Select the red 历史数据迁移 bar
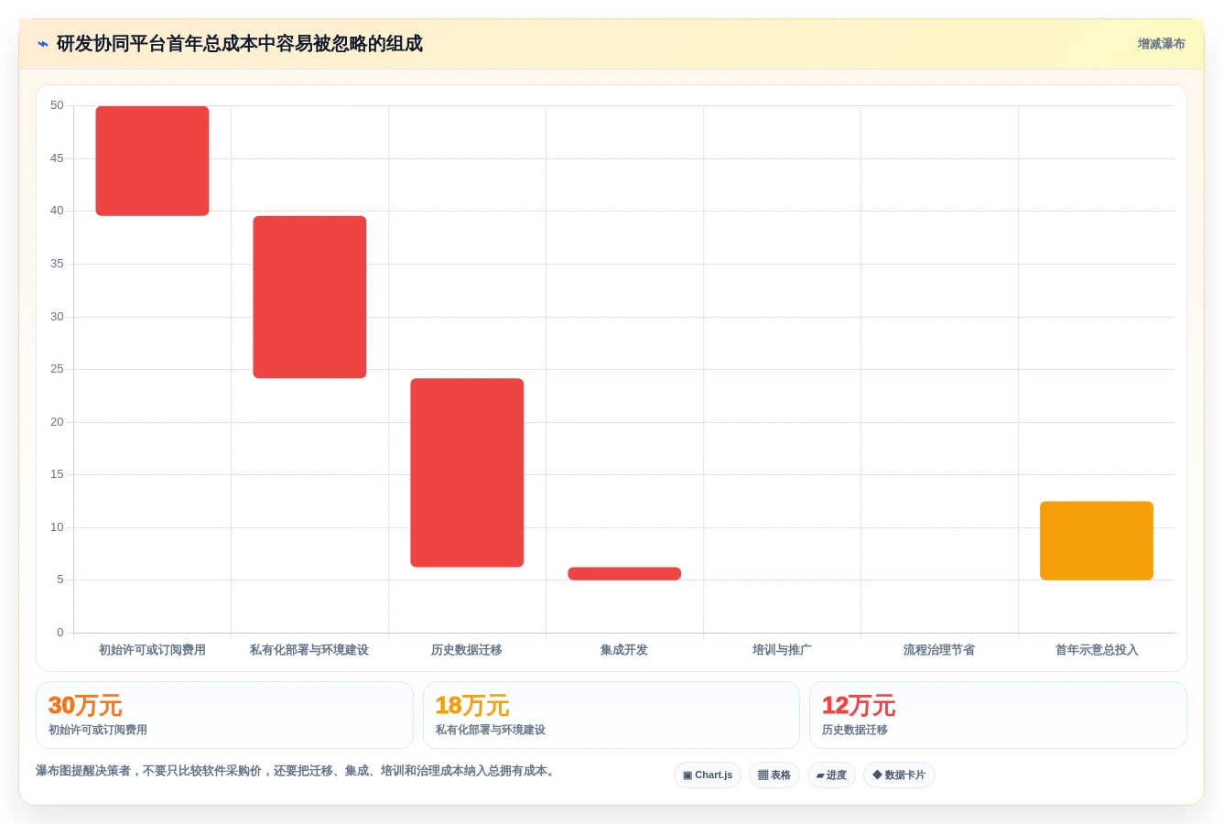The image size is (1223, 824). (x=467, y=472)
